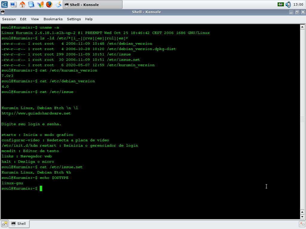Click the bottom-most scrollbar down arrow
The width and height of the screenshot is (306, 229).
pyautogui.click(x=302, y=216)
